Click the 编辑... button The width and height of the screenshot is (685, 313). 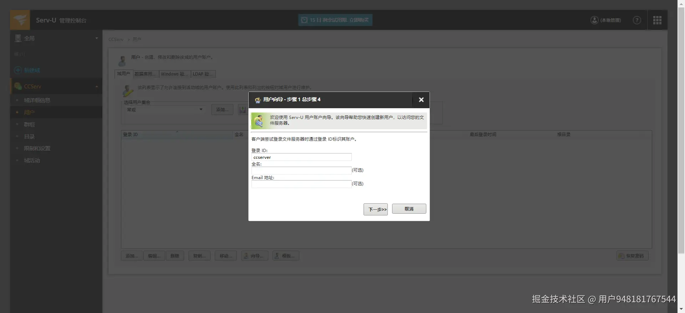154,256
